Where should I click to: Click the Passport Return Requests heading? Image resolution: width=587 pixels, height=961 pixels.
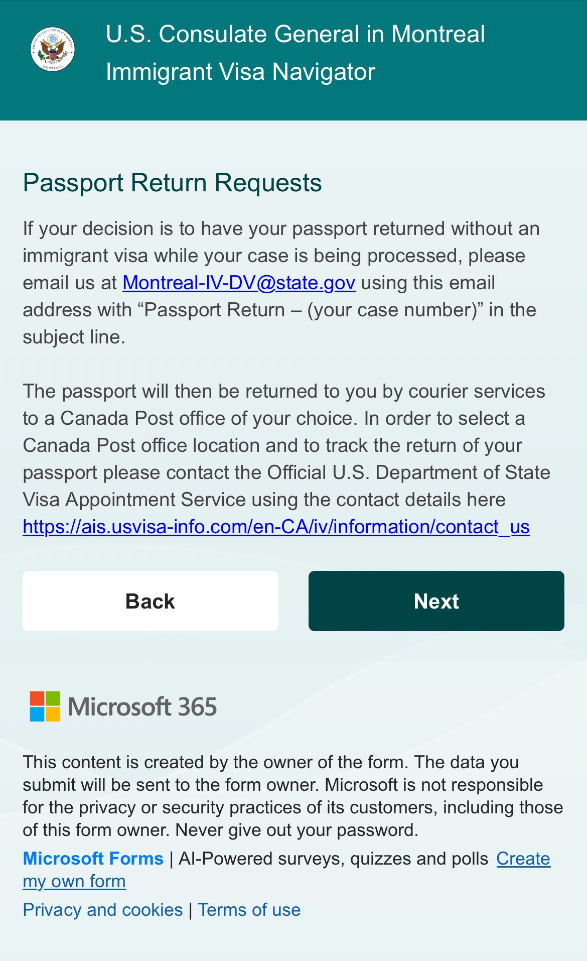[172, 183]
